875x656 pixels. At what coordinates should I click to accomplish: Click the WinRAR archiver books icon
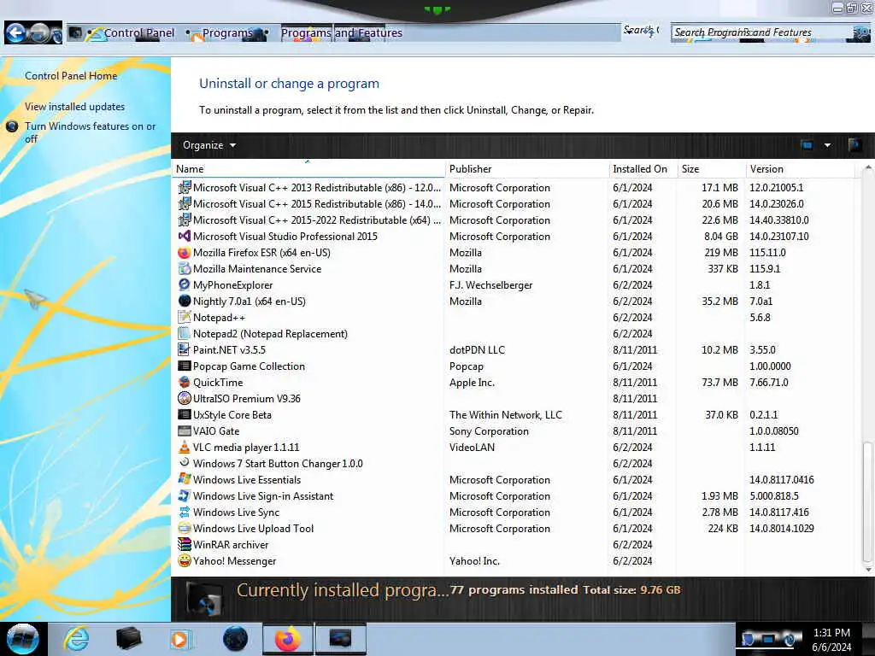click(185, 544)
